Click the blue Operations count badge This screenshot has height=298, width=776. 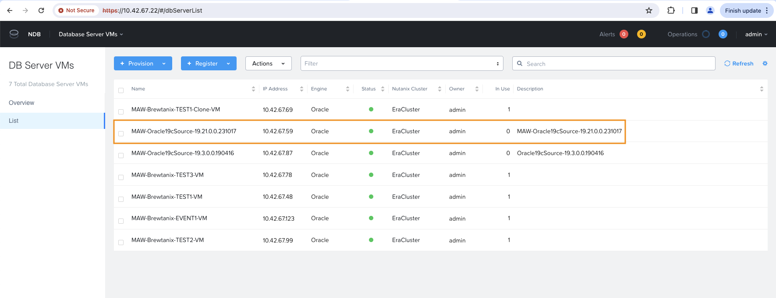click(x=723, y=34)
